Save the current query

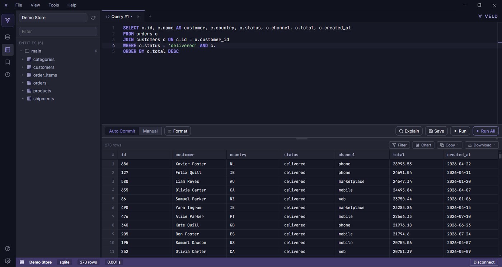(x=436, y=131)
